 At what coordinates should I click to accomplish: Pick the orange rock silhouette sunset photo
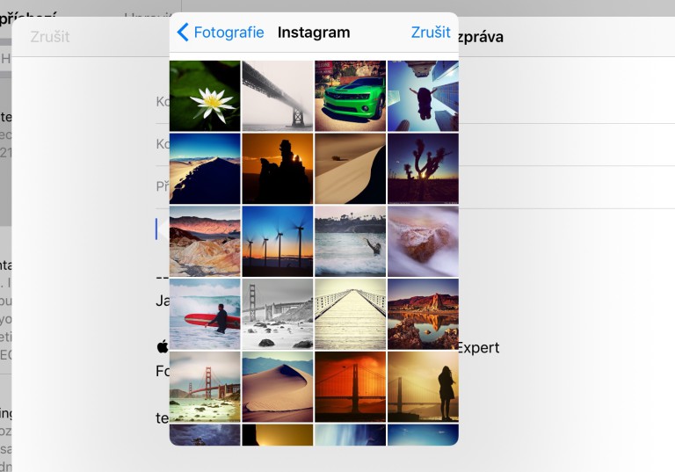[278, 169]
